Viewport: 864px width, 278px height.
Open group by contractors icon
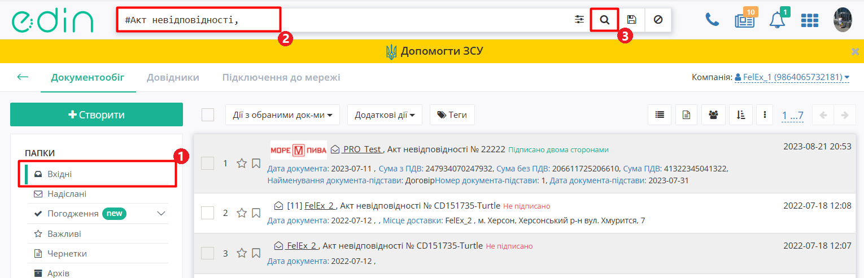click(x=713, y=114)
